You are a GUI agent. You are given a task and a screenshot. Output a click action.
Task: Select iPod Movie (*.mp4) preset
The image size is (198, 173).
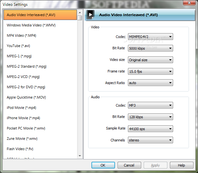coord(40,108)
